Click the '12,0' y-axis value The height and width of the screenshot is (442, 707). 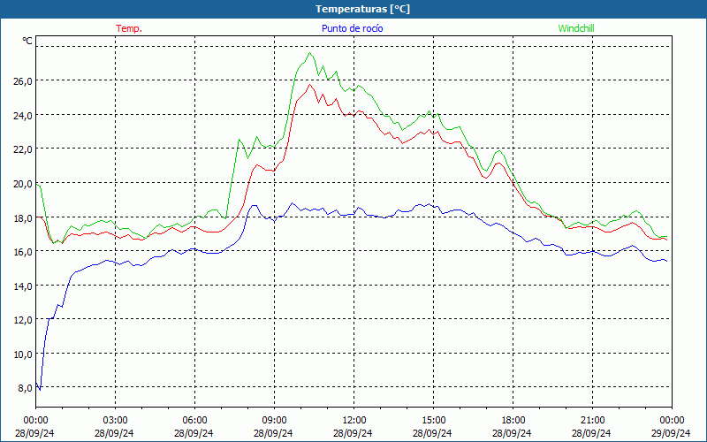click(23, 320)
